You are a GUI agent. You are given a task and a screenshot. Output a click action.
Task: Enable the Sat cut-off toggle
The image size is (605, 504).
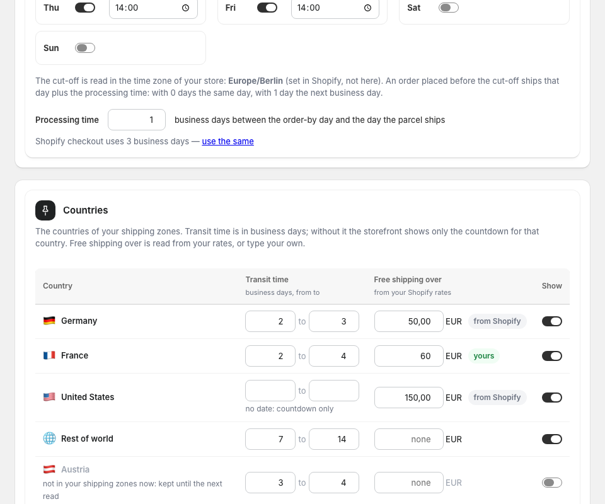[x=449, y=8]
